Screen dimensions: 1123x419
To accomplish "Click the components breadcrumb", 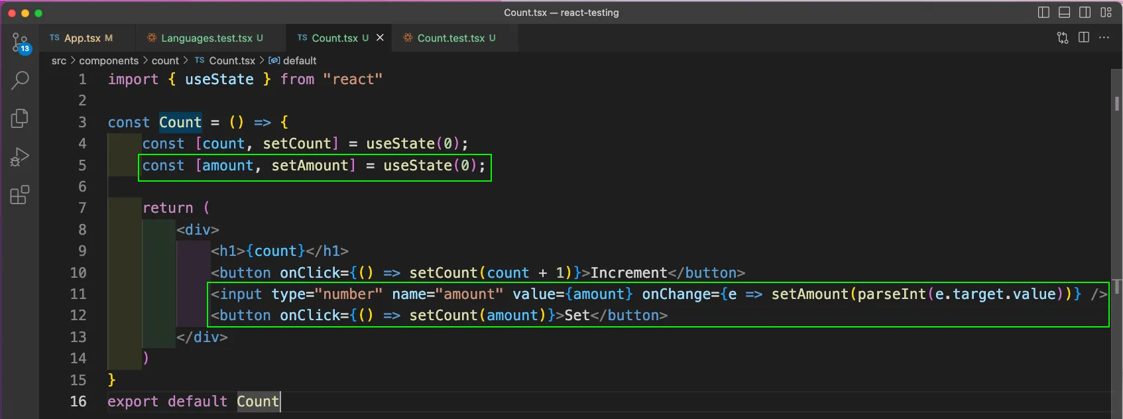I will click(x=109, y=60).
